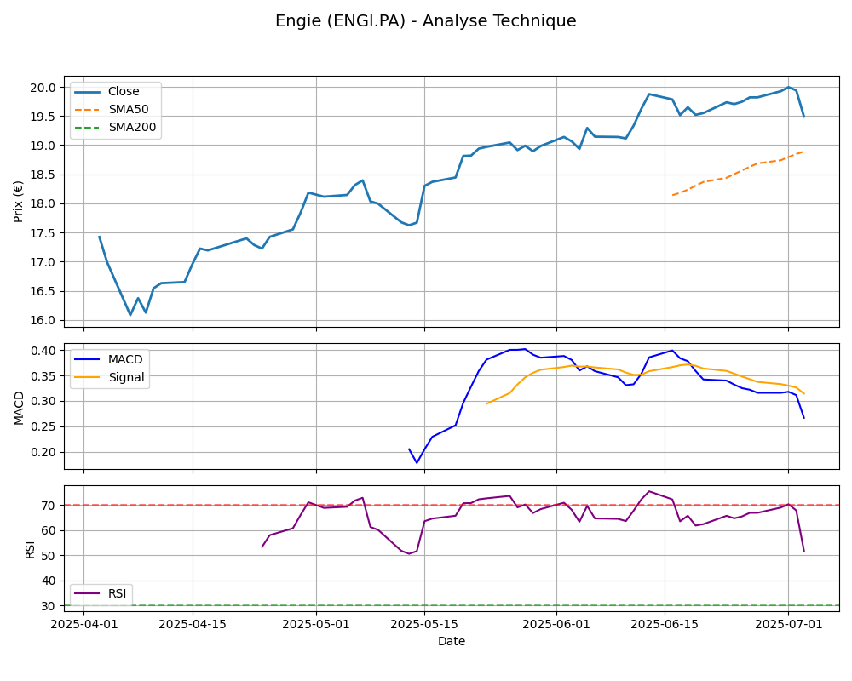Click the '2025-07-01' date tick label
Viewport: 852px width, 681px height.
[x=788, y=624]
